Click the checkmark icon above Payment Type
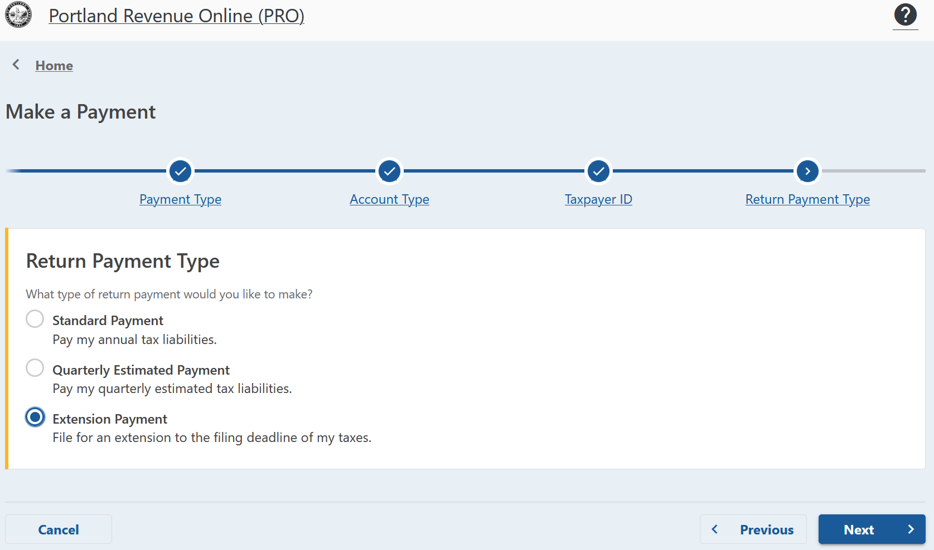 pyautogui.click(x=180, y=171)
